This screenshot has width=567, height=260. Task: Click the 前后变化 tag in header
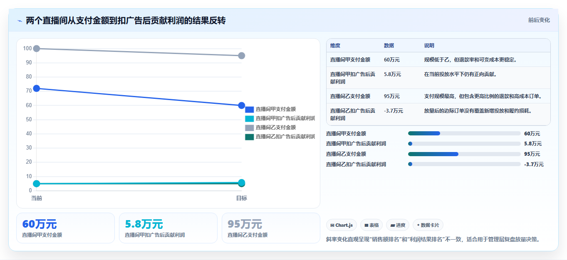(539, 20)
